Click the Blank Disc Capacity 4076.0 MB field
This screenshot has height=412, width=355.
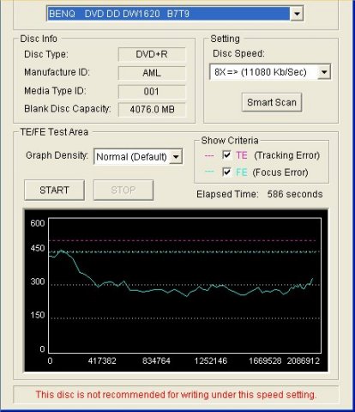point(152,109)
